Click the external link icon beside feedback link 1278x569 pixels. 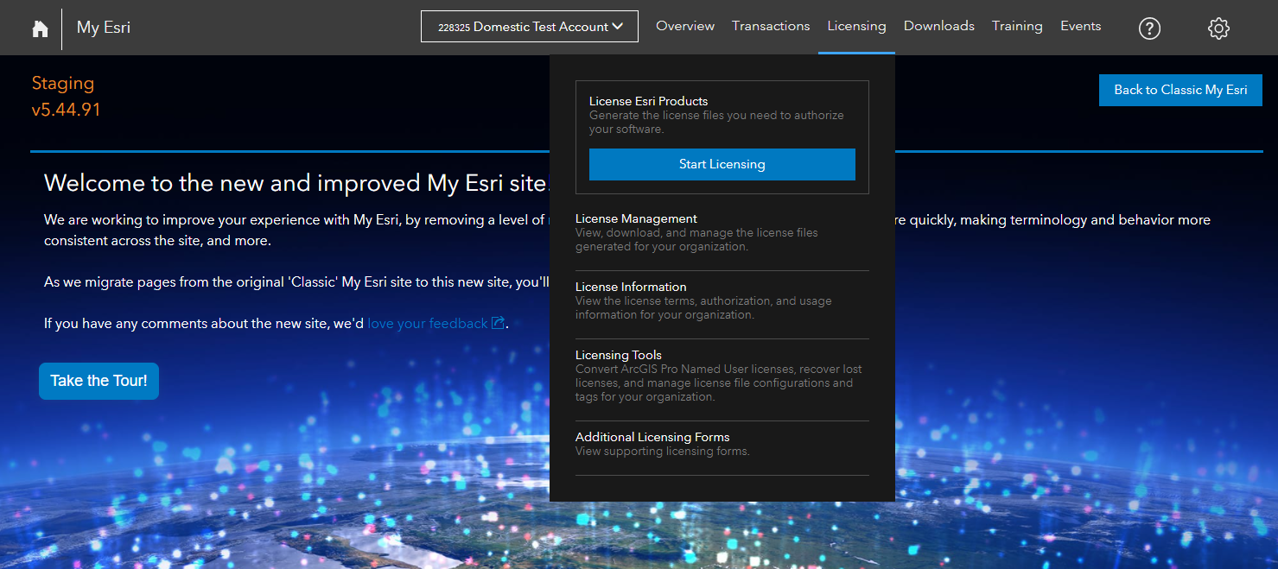coord(498,322)
